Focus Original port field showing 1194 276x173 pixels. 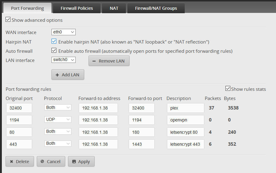click(19, 120)
